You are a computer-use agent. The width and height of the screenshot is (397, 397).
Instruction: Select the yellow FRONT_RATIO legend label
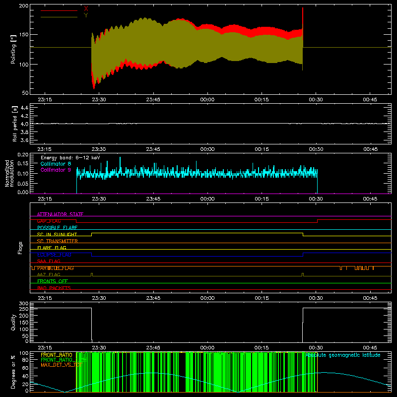pyautogui.click(x=57, y=355)
